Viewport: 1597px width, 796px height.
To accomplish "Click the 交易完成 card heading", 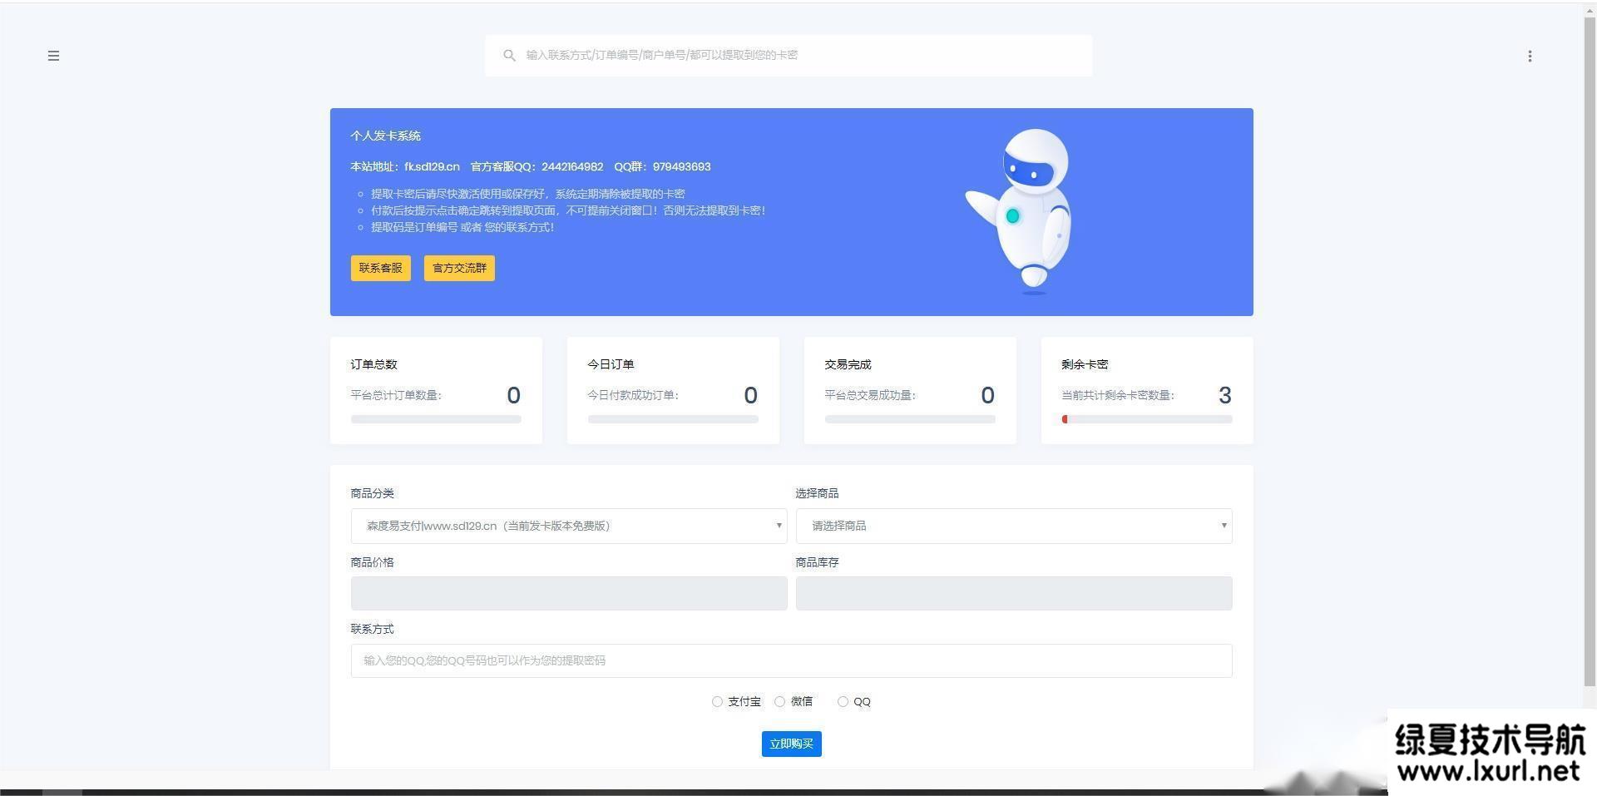I will pos(848,364).
